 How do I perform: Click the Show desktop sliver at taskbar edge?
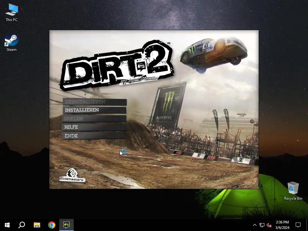(x=307, y=225)
